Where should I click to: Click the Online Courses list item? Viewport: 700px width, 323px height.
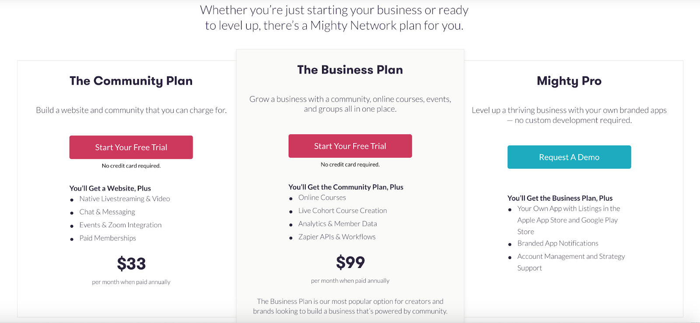[x=322, y=198]
